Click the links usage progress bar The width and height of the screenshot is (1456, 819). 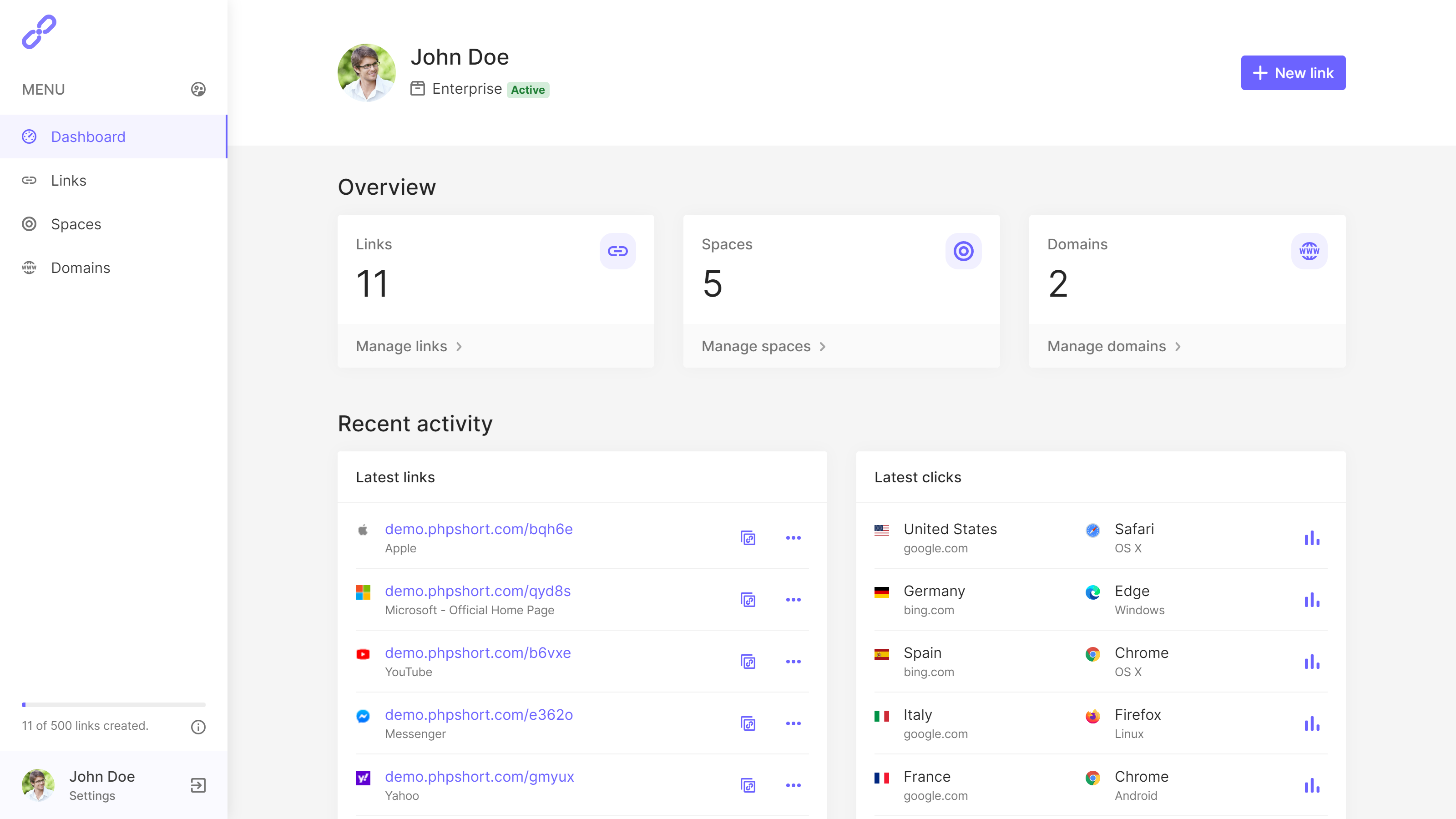pyautogui.click(x=114, y=705)
